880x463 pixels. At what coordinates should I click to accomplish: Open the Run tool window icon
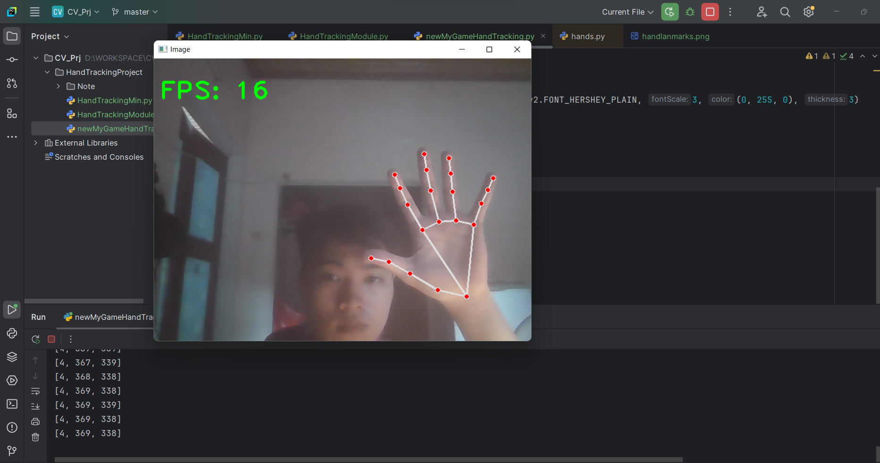coord(12,309)
